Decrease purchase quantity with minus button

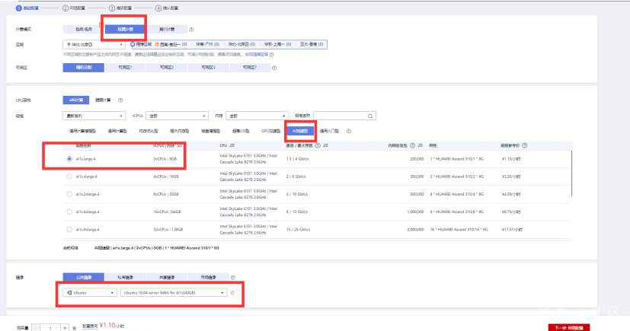(36, 328)
